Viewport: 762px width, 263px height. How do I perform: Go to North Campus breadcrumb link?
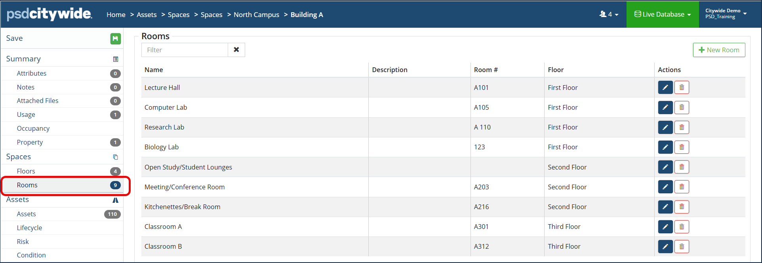[x=256, y=15]
